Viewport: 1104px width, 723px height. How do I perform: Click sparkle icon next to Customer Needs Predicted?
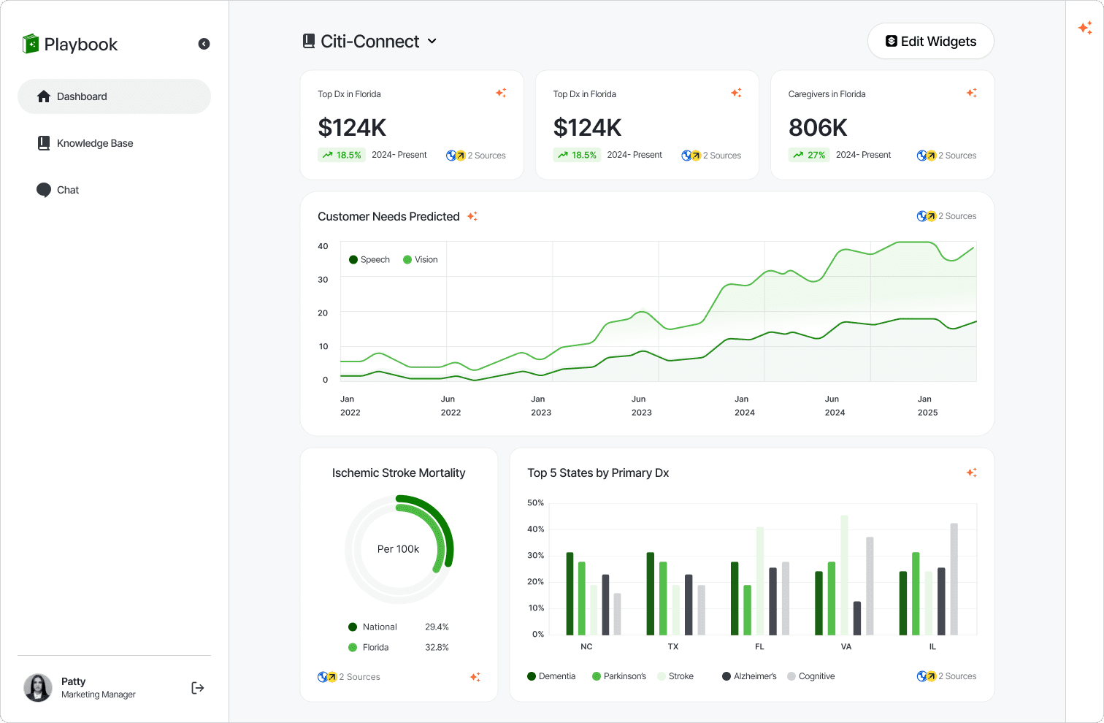(x=472, y=216)
